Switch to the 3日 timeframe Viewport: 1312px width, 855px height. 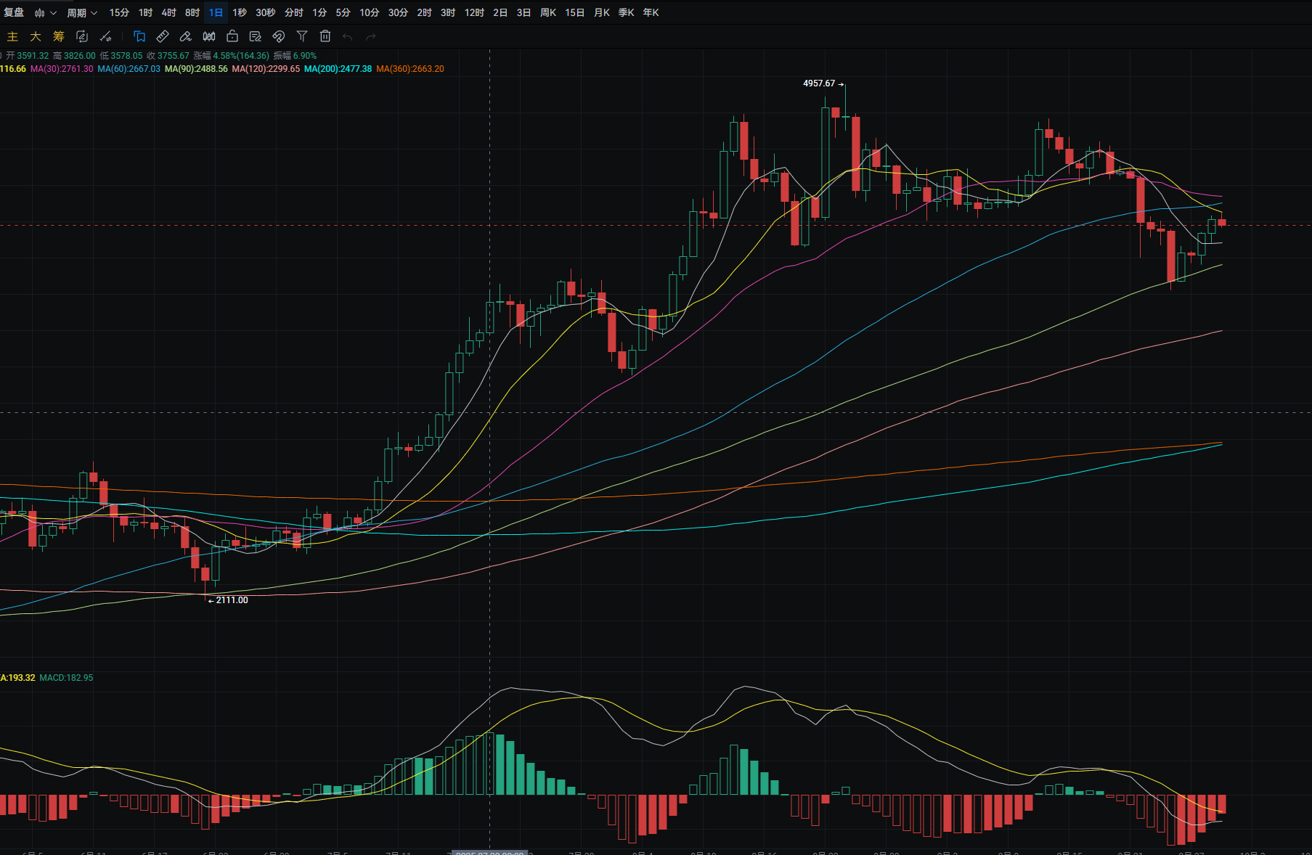point(523,12)
